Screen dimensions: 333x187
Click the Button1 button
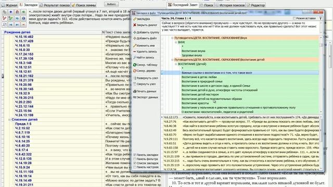tap(111, 4)
